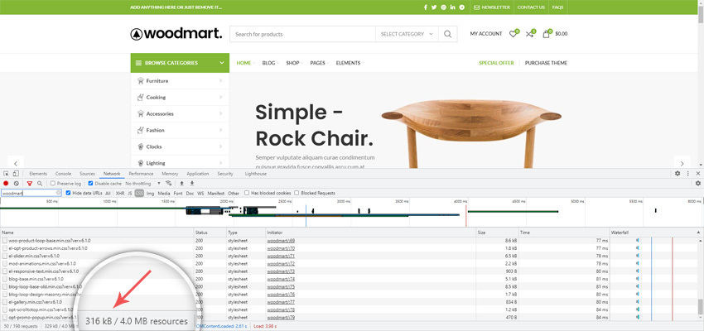Toggle the red filter funnel icon
This screenshot has width=704, height=331.
[x=30, y=184]
